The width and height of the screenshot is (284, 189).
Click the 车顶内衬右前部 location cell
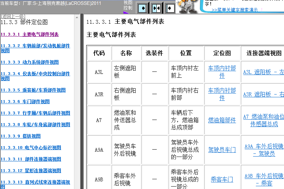click(186, 94)
